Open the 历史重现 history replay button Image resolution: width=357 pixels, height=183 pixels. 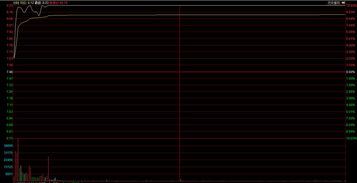334,3
